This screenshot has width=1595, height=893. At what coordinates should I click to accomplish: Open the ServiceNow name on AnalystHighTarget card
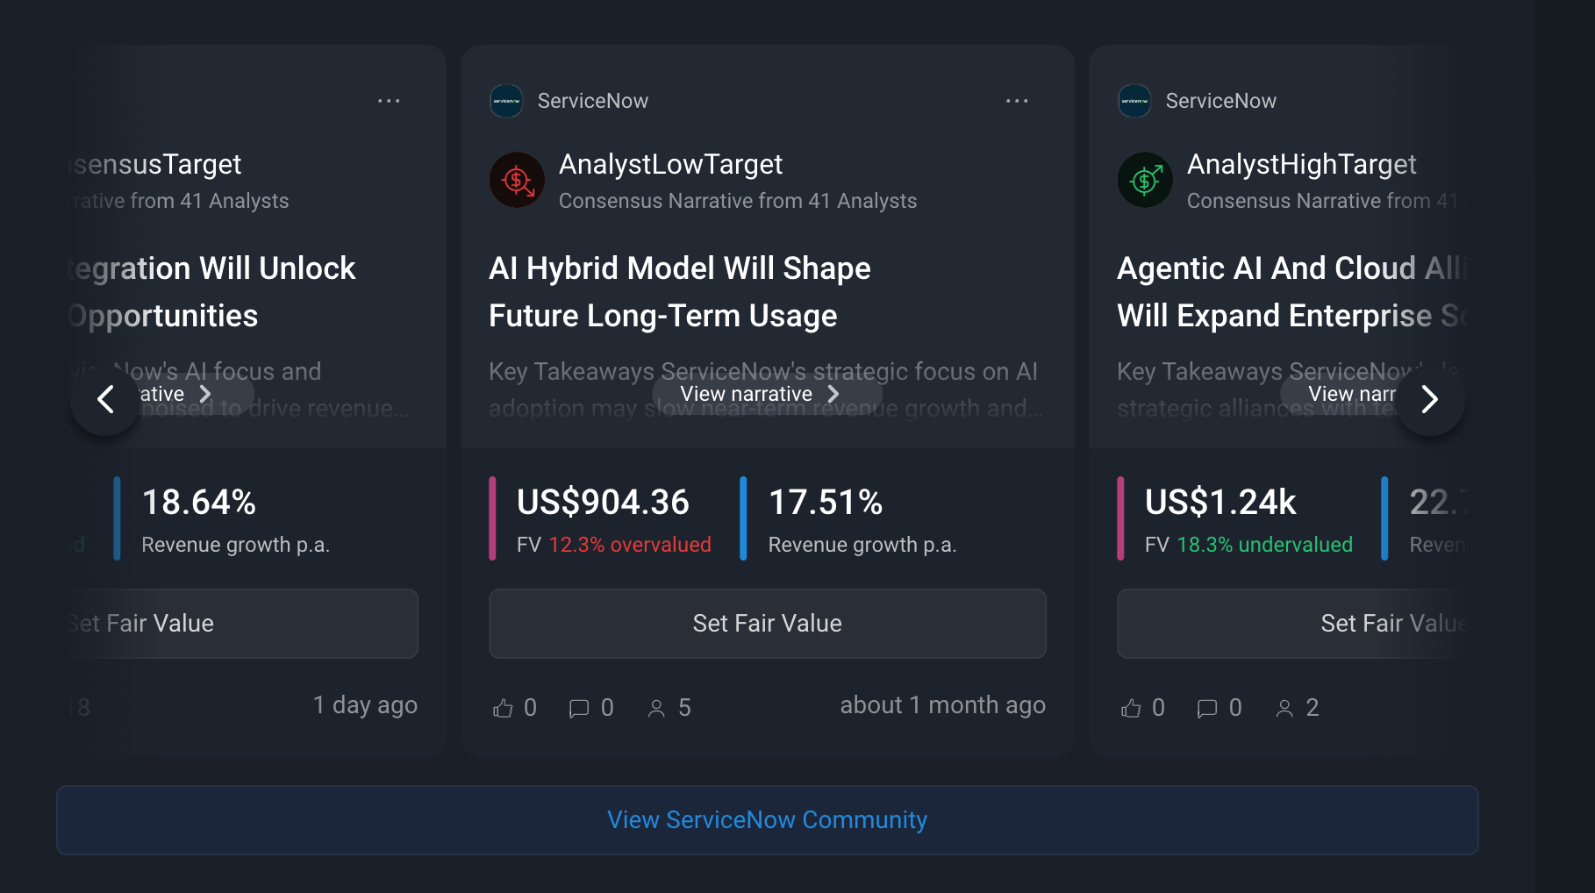point(1221,101)
